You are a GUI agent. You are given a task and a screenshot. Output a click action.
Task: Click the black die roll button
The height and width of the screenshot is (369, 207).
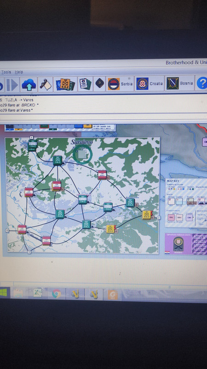(99, 83)
